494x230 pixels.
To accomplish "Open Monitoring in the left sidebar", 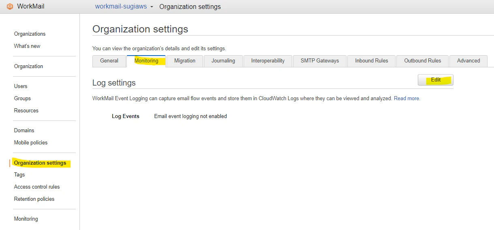I will click(26, 219).
